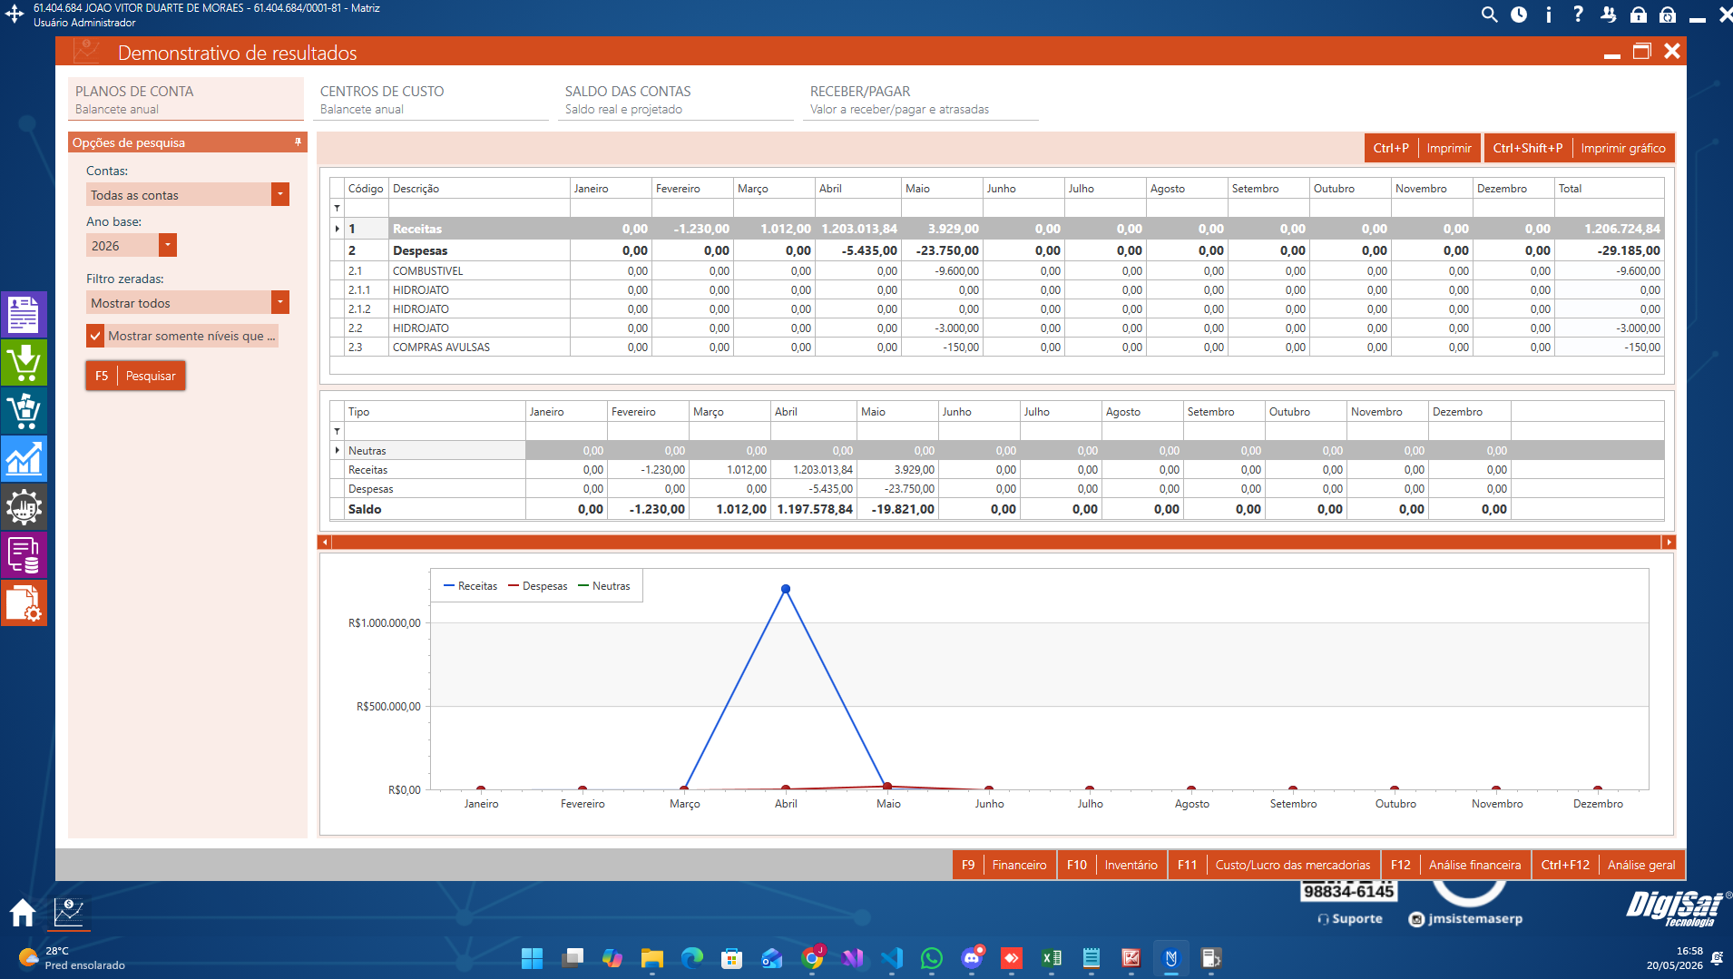This screenshot has width=1733, height=979.
Task: Switch to the Saldo das Contas tab
Action: [676, 99]
